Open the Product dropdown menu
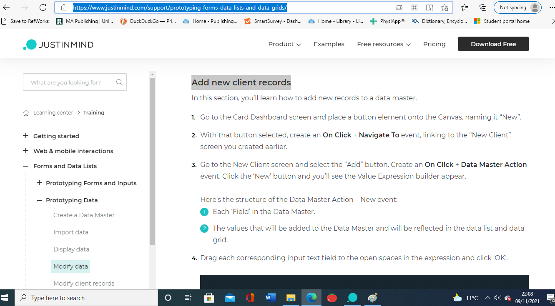Viewport: 555px width, 306px height. (x=284, y=44)
